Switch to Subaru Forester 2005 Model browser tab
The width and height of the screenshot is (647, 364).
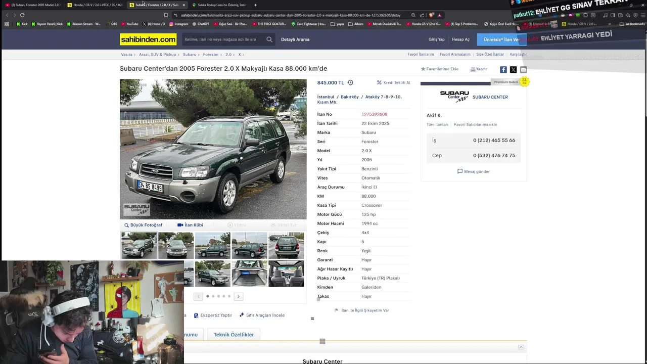[x=33, y=5]
